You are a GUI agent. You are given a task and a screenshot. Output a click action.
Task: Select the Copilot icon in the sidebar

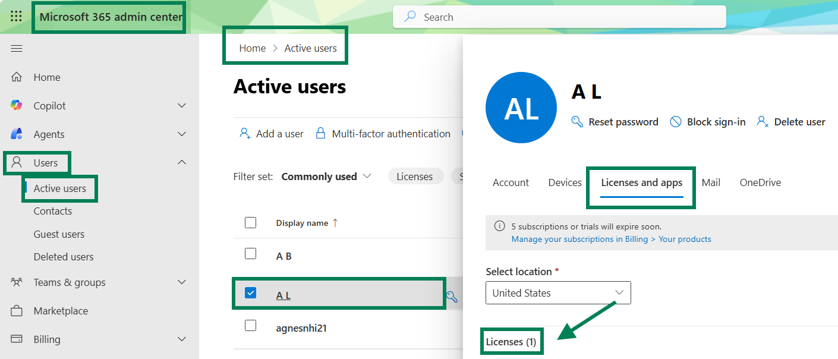(18, 105)
